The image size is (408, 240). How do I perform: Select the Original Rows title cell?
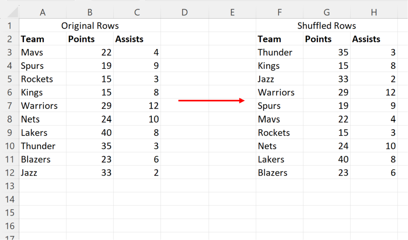coord(90,25)
